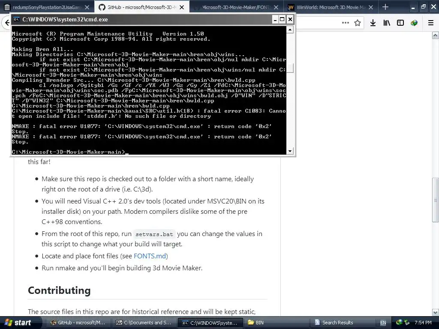The image size is (439, 329).
Task: Click the globe extension icon in toolbar
Action: [x=414, y=23]
